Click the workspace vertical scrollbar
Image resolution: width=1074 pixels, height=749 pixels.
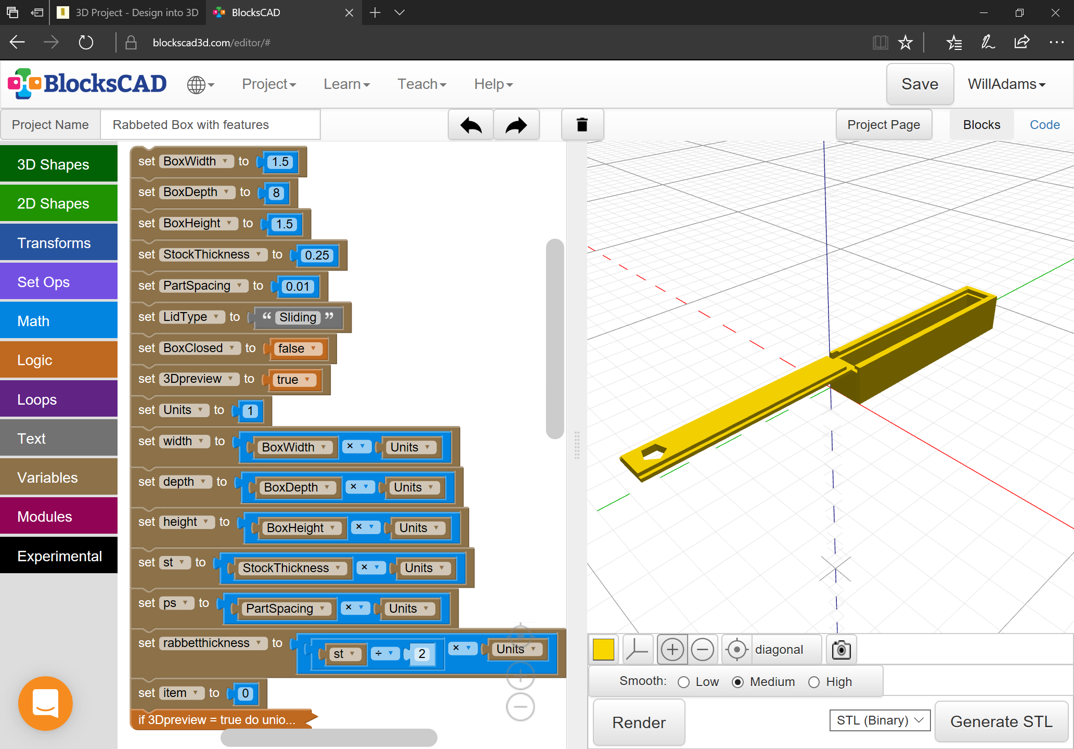pos(555,339)
